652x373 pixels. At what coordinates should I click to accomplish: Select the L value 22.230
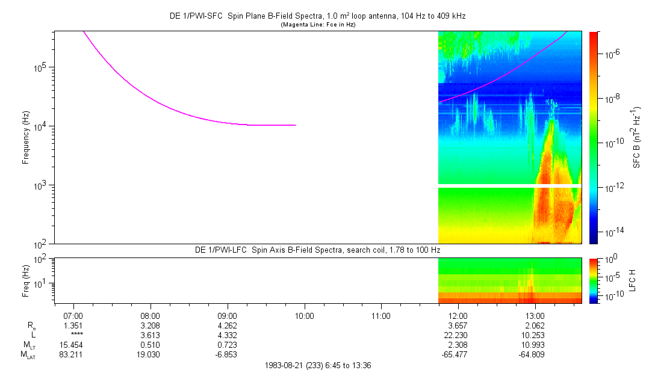coord(458,335)
